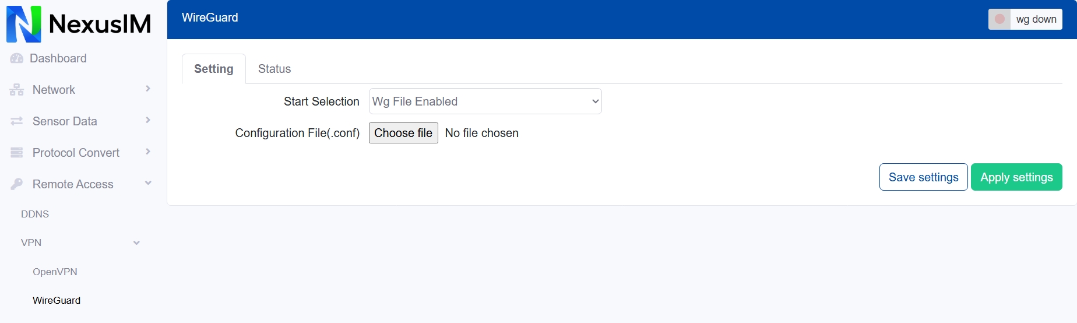Click the wg down status label
This screenshot has width=1077, height=323.
pos(1036,19)
